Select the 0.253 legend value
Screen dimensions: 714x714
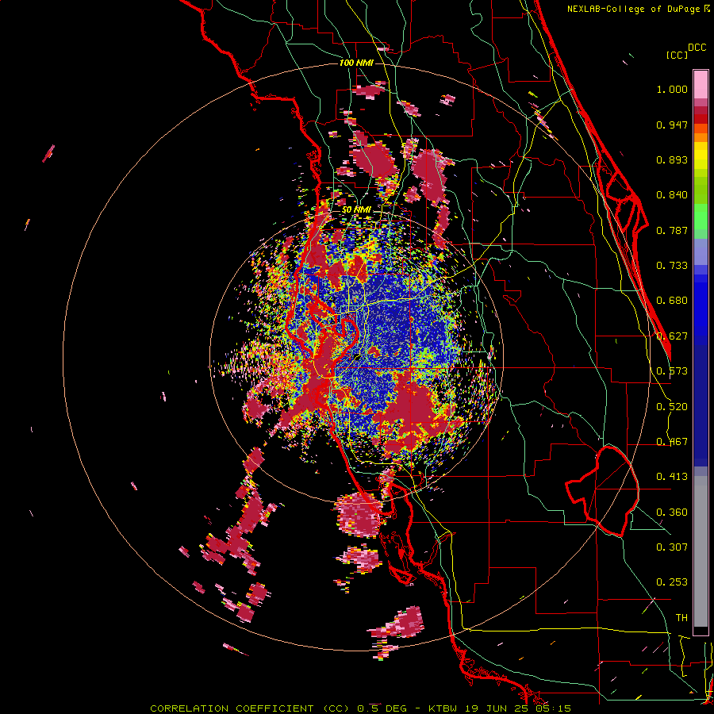[672, 582]
